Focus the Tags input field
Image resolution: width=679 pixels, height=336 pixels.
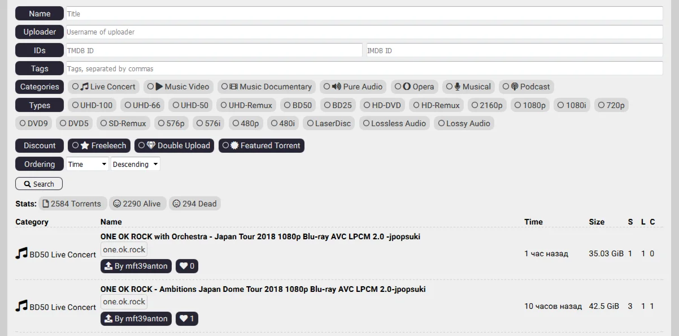coord(364,68)
